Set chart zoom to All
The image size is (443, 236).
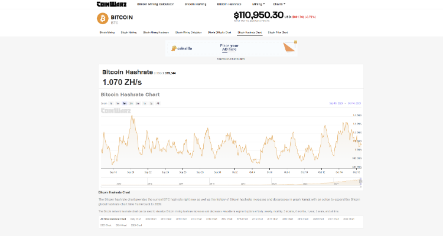coord(158,103)
